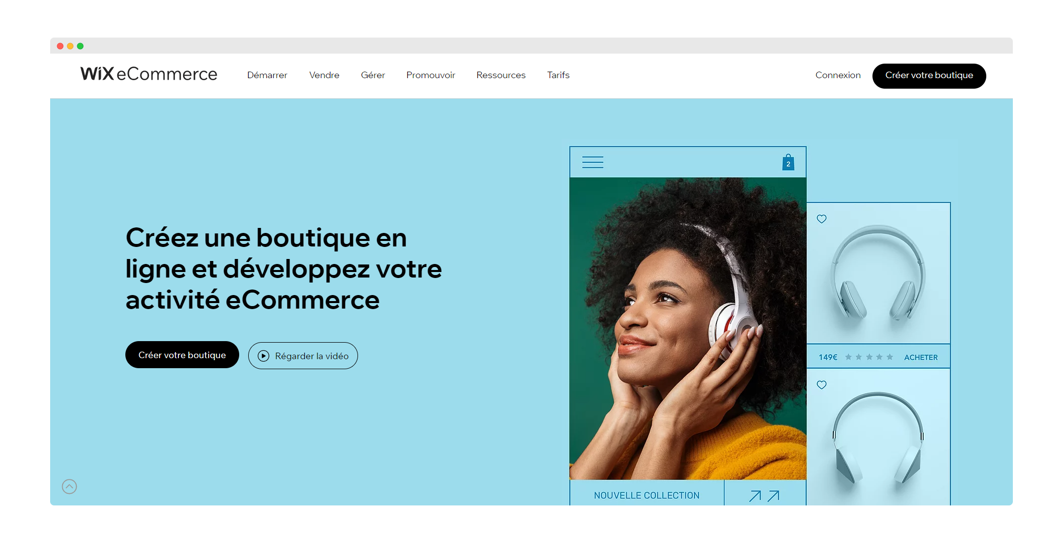The image size is (1063, 543).
Task: Open the Ressources menu item
Action: (x=501, y=75)
